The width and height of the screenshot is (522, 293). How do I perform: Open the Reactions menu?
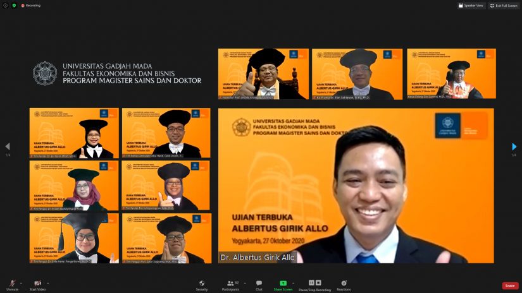pyautogui.click(x=344, y=284)
